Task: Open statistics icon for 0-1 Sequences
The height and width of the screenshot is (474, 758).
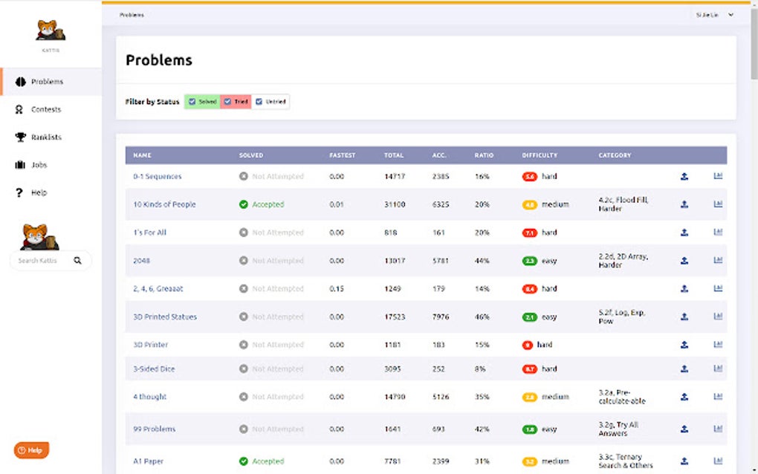Action: [718, 176]
